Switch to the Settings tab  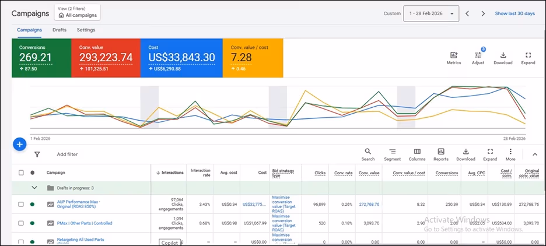pyautogui.click(x=86, y=30)
